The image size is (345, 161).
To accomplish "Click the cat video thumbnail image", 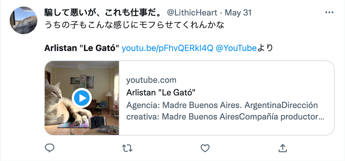I will (82, 98).
